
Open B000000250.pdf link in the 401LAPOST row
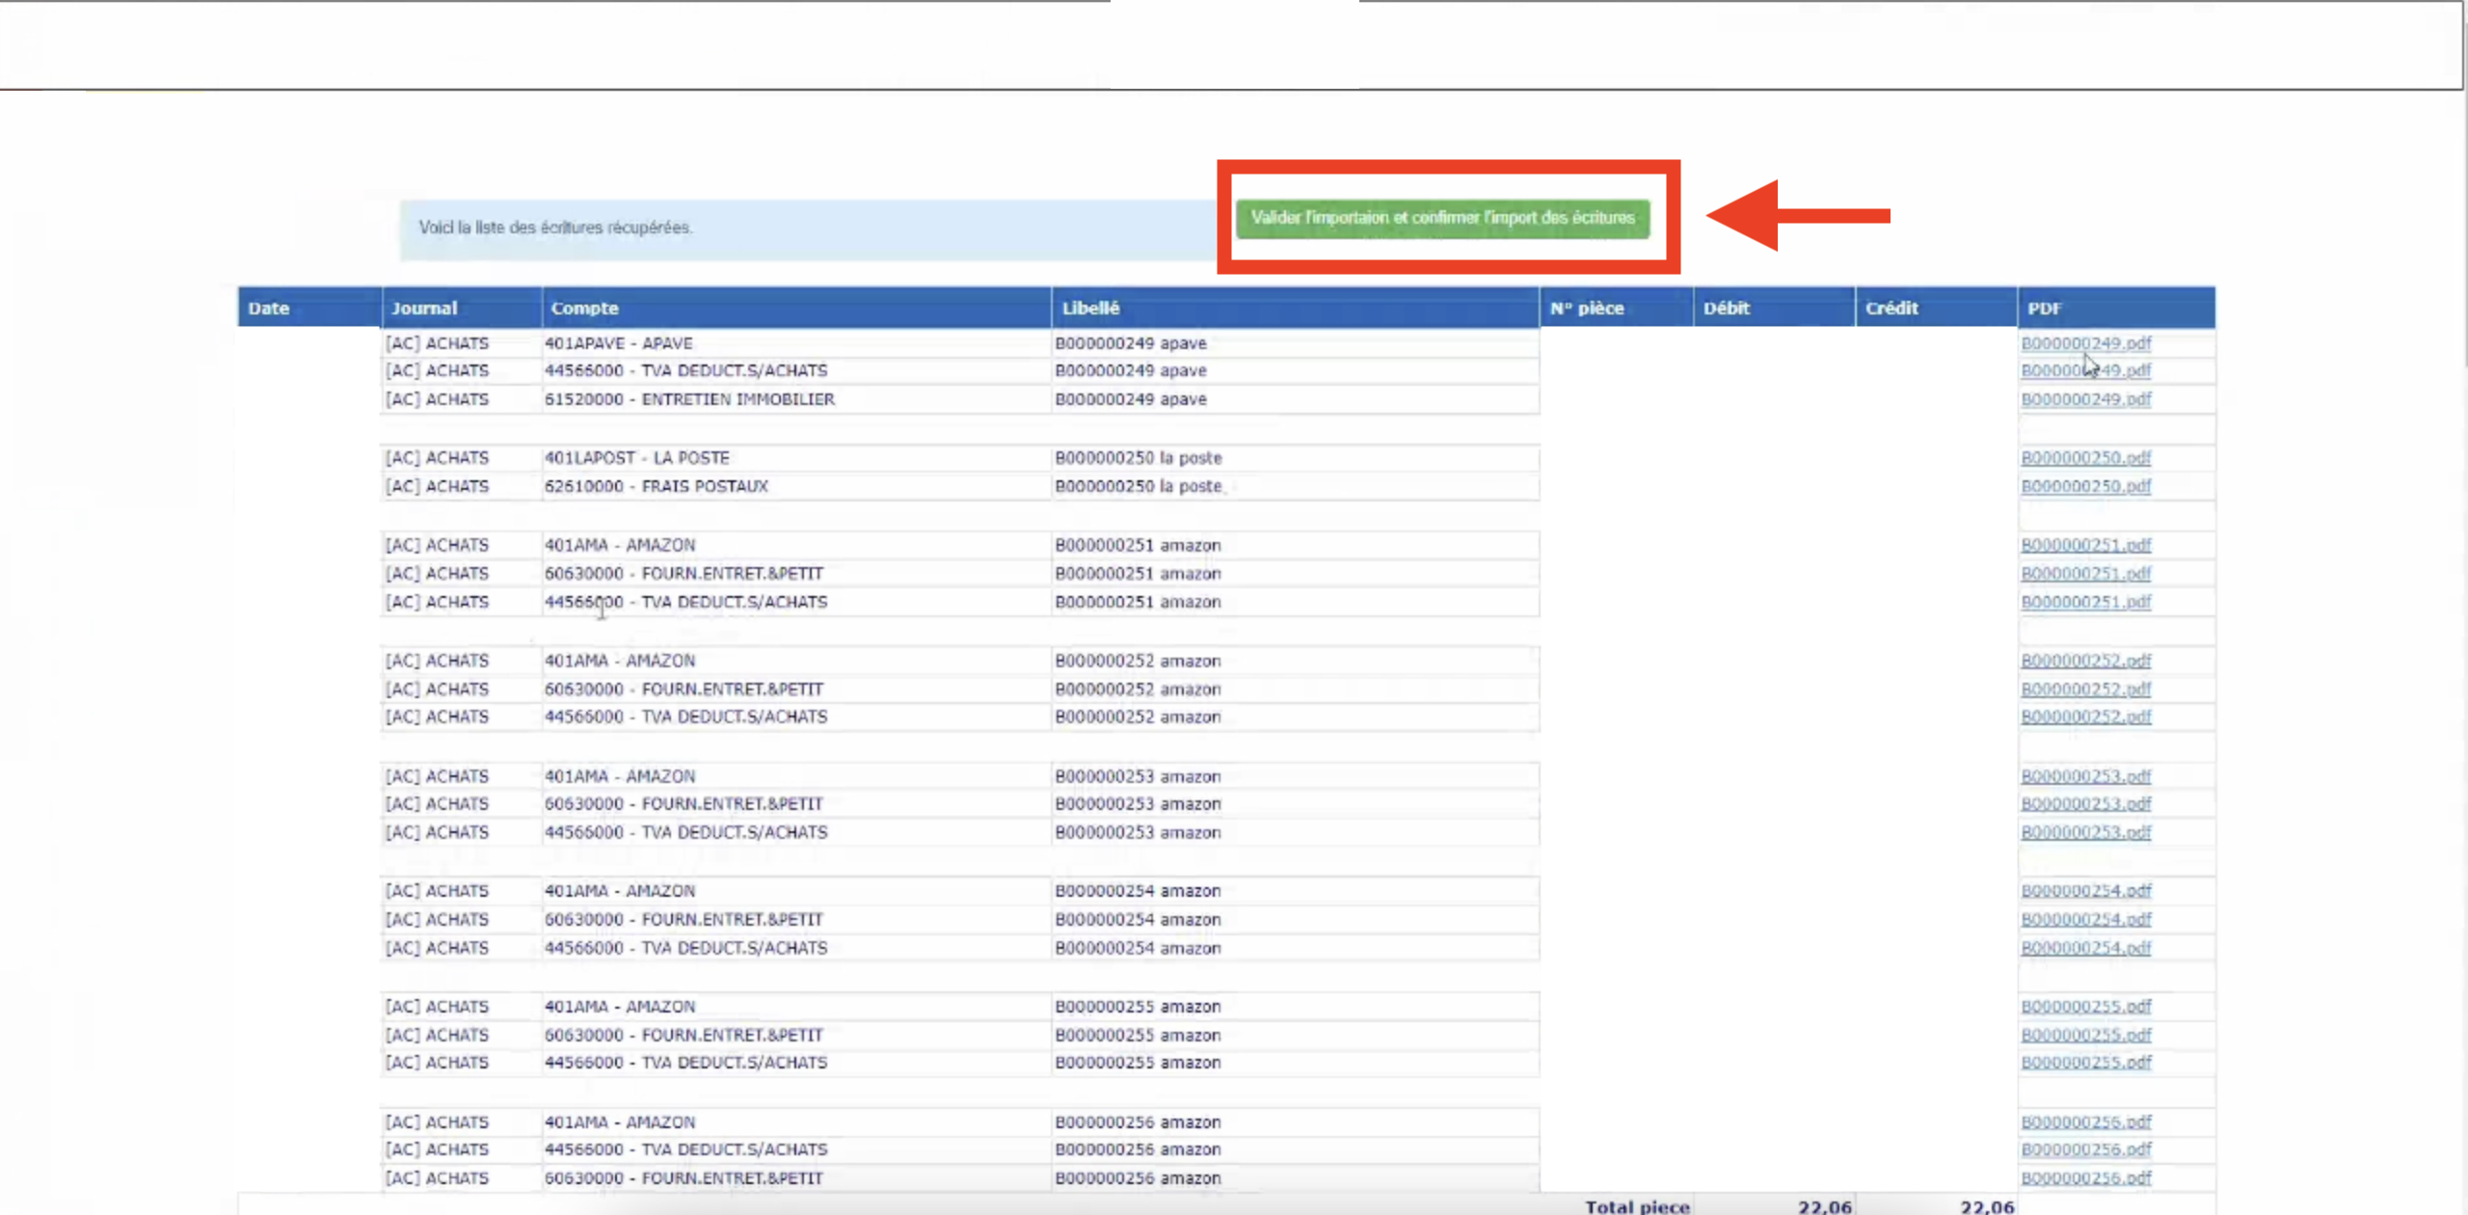pyautogui.click(x=2085, y=458)
